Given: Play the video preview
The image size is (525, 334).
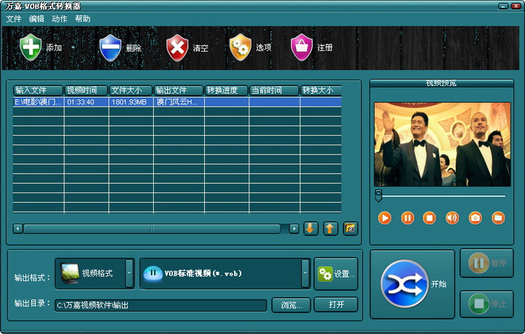Looking at the screenshot, I should pyautogui.click(x=385, y=218).
